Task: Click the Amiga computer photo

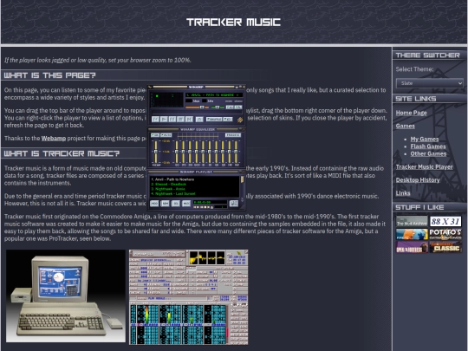Action: (66, 296)
